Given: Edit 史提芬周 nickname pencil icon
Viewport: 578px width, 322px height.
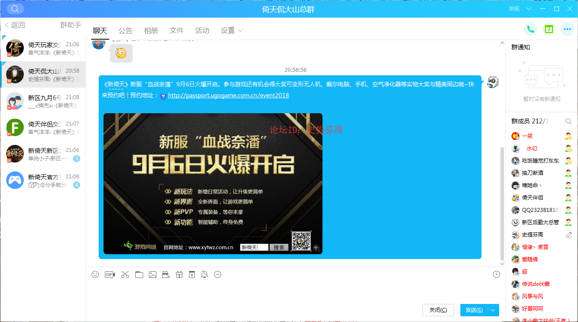Looking at the screenshot, I should 569,235.
